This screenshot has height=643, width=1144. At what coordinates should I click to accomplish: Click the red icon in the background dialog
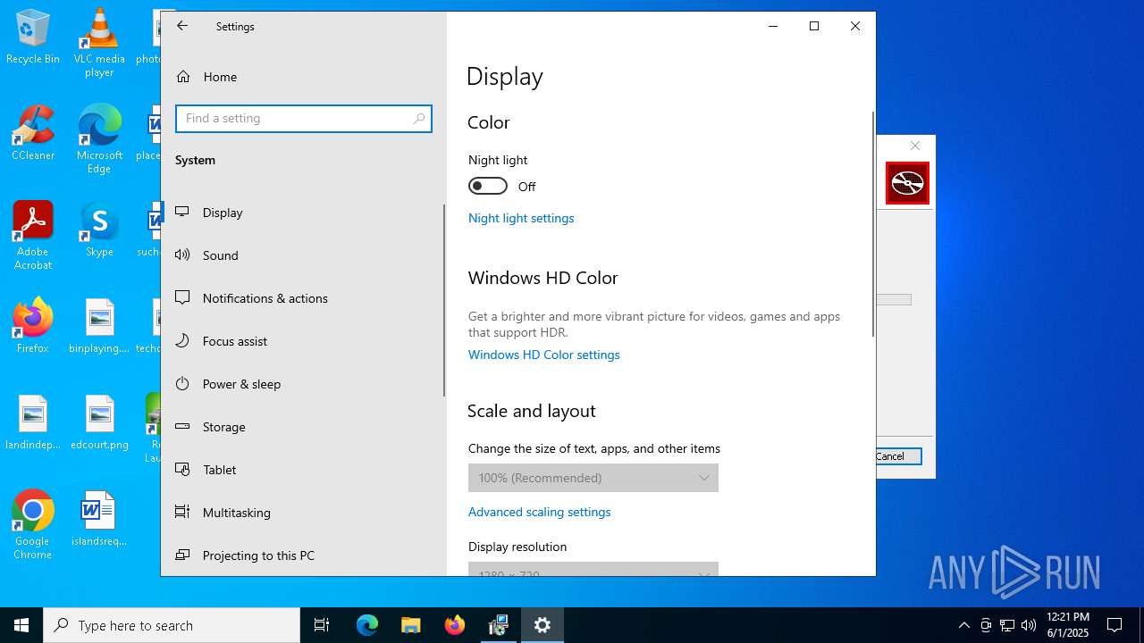point(907,183)
